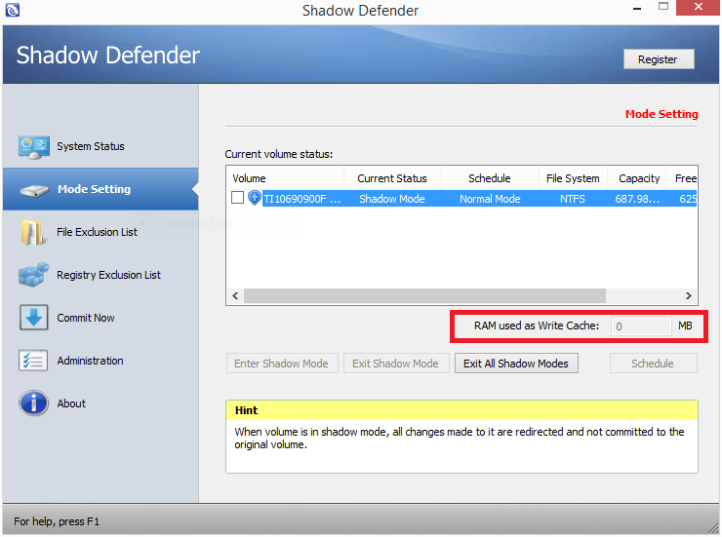The image size is (722, 537).
Task: Click Exit All Shadow Modes button
Action: 516,364
